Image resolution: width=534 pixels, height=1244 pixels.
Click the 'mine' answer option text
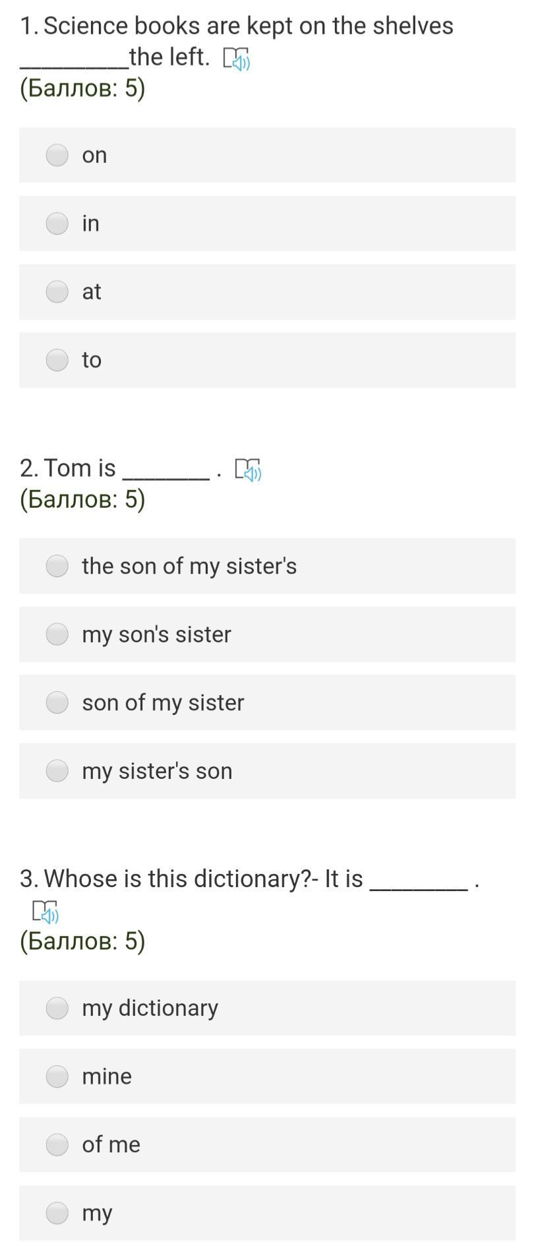pyautogui.click(x=107, y=1076)
